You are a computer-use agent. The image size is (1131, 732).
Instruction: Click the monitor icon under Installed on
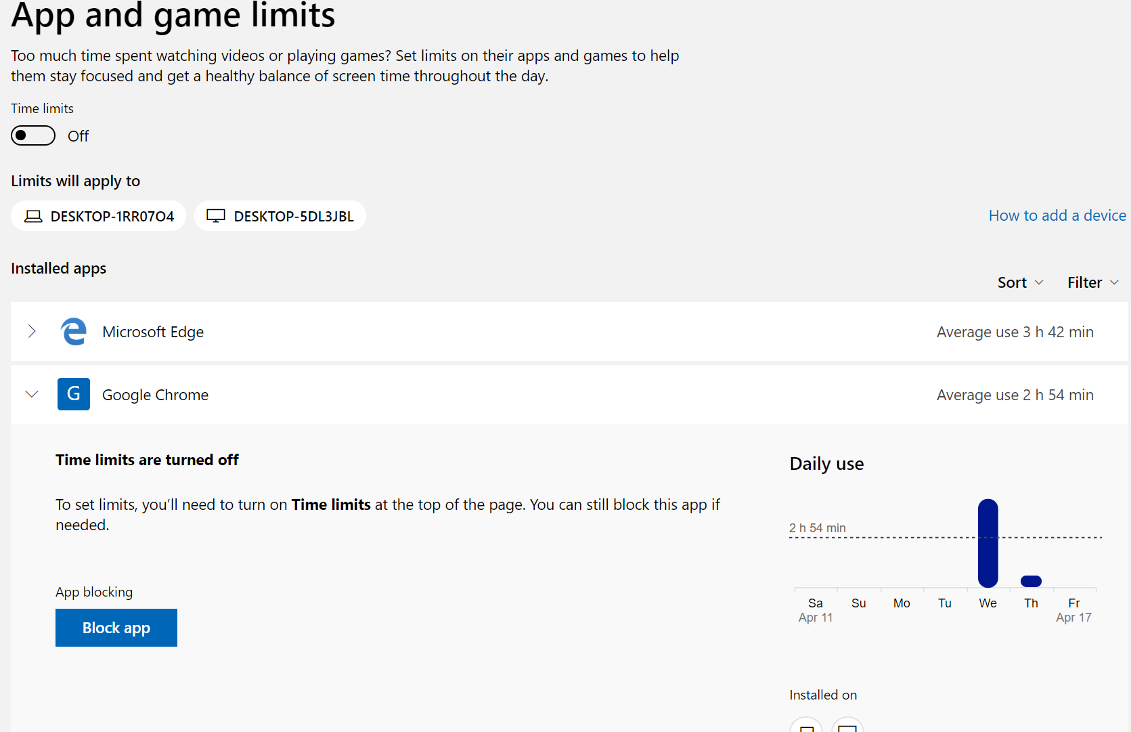tap(847, 727)
